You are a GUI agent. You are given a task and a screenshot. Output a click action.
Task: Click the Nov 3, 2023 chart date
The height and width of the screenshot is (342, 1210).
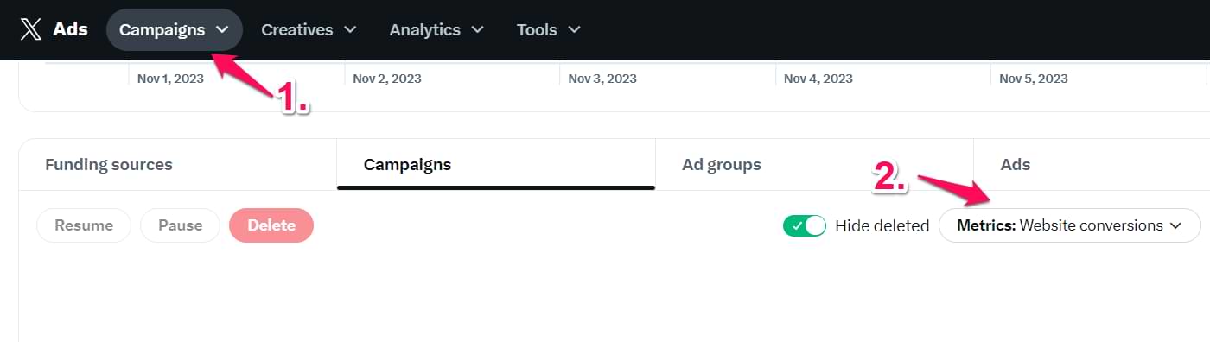[602, 78]
